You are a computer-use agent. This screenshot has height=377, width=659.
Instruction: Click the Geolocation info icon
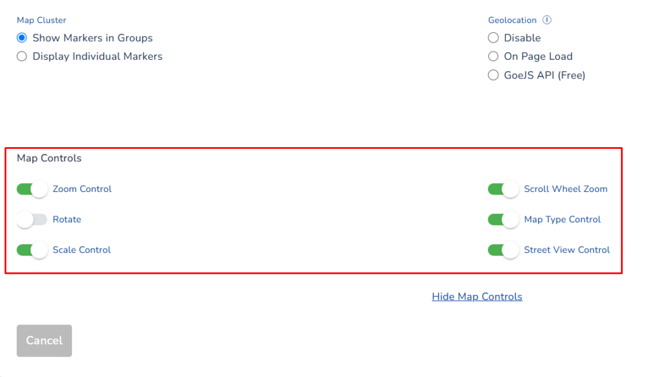click(x=547, y=20)
